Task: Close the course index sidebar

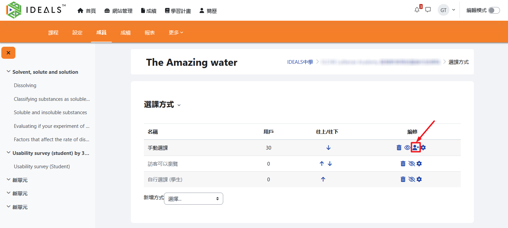Action: 8,53
